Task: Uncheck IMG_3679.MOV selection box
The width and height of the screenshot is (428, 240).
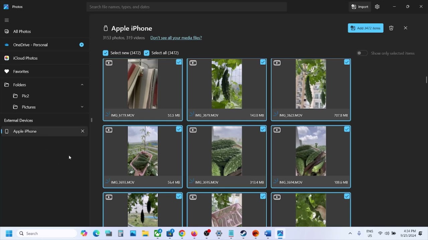Action: point(263,62)
